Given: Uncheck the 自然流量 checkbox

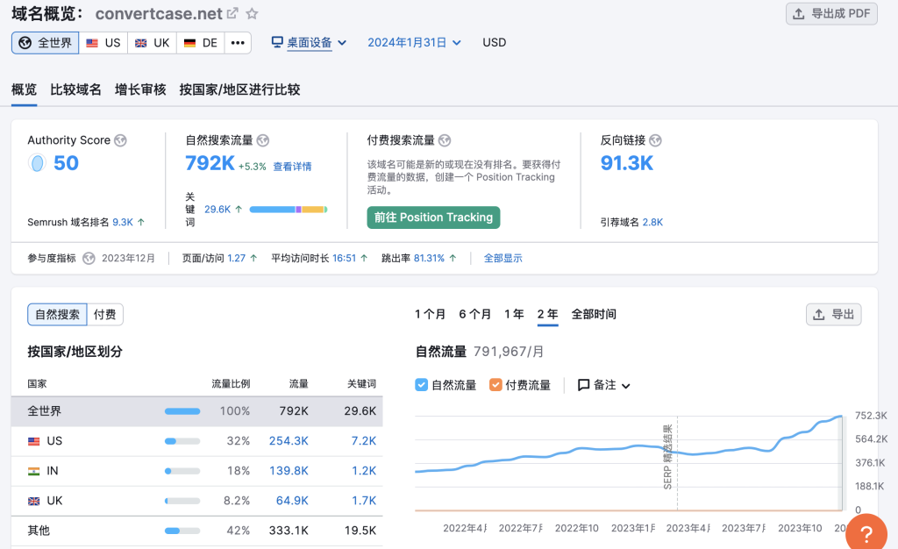Looking at the screenshot, I should [x=421, y=385].
